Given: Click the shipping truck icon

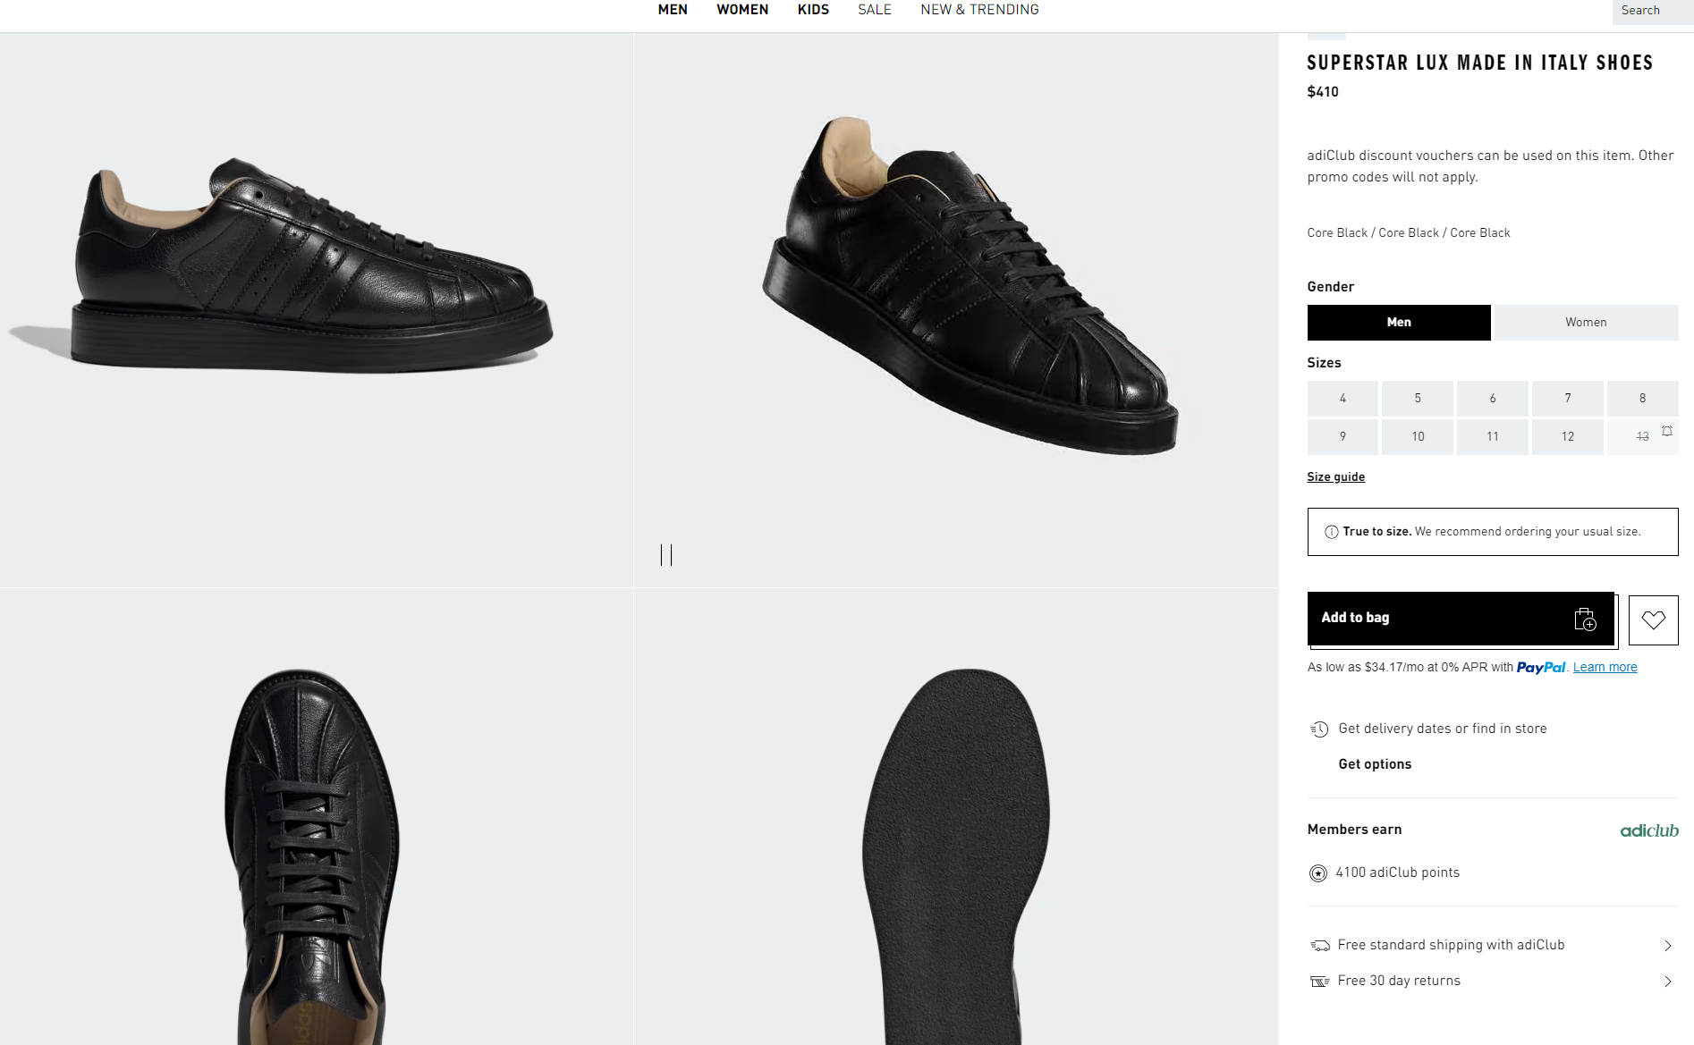Looking at the screenshot, I should point(1319,946).
